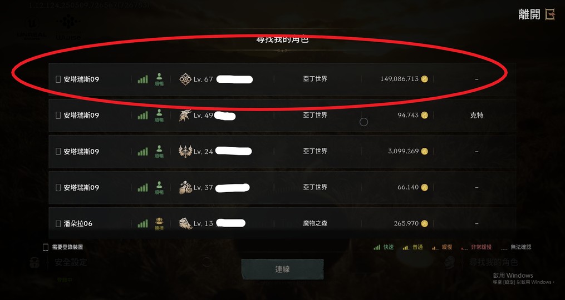
Task: Click the class icon of the Lv. 37 character
Action: [185, 187]
